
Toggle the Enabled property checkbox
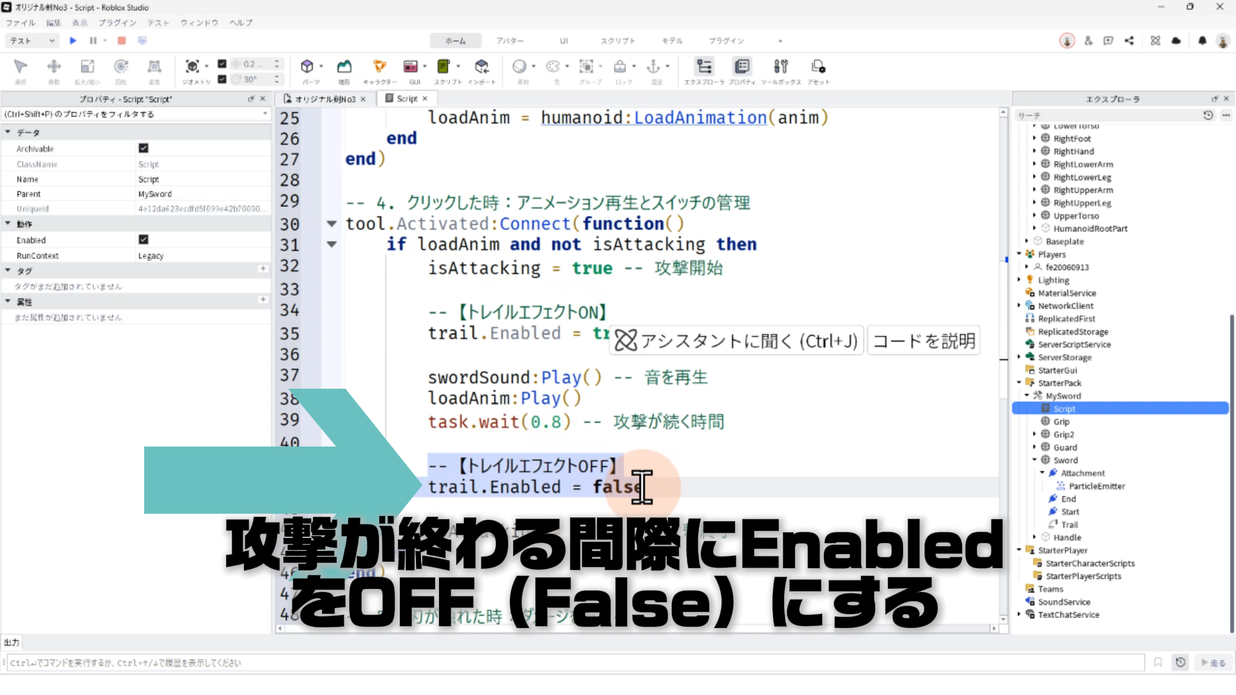(x=144, y=239)
